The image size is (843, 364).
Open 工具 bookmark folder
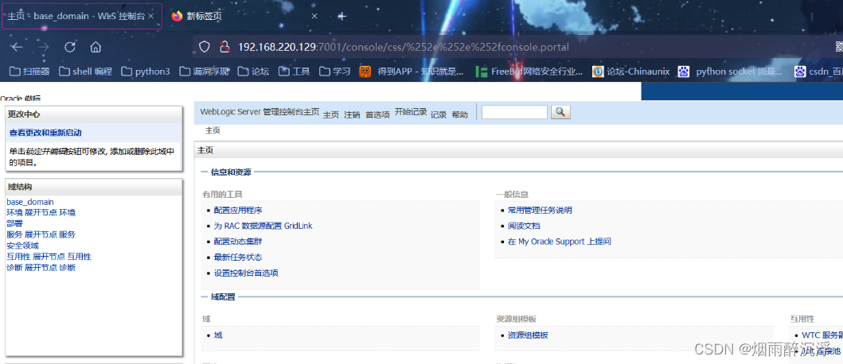tap(294, 72)
